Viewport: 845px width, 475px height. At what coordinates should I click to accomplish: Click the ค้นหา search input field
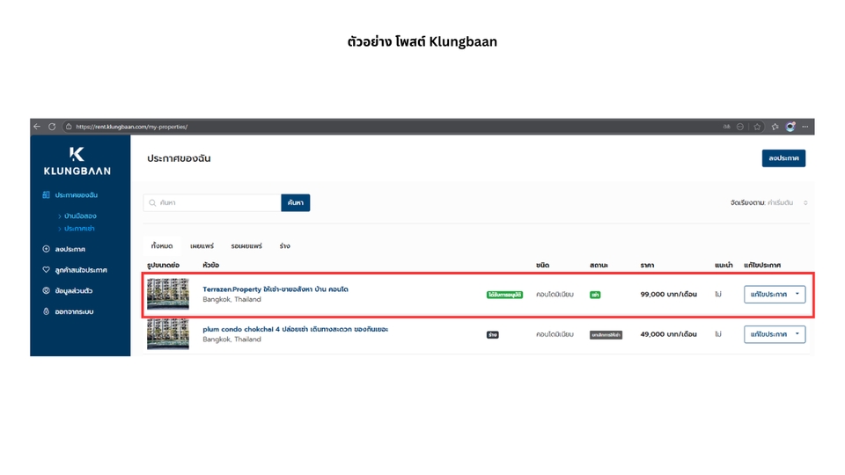click(217, 203)
